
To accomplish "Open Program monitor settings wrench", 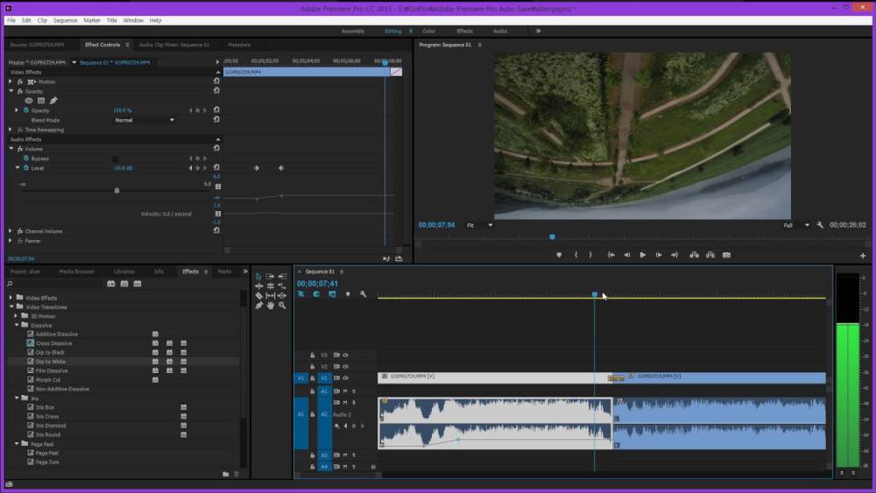I will point(820,225).
